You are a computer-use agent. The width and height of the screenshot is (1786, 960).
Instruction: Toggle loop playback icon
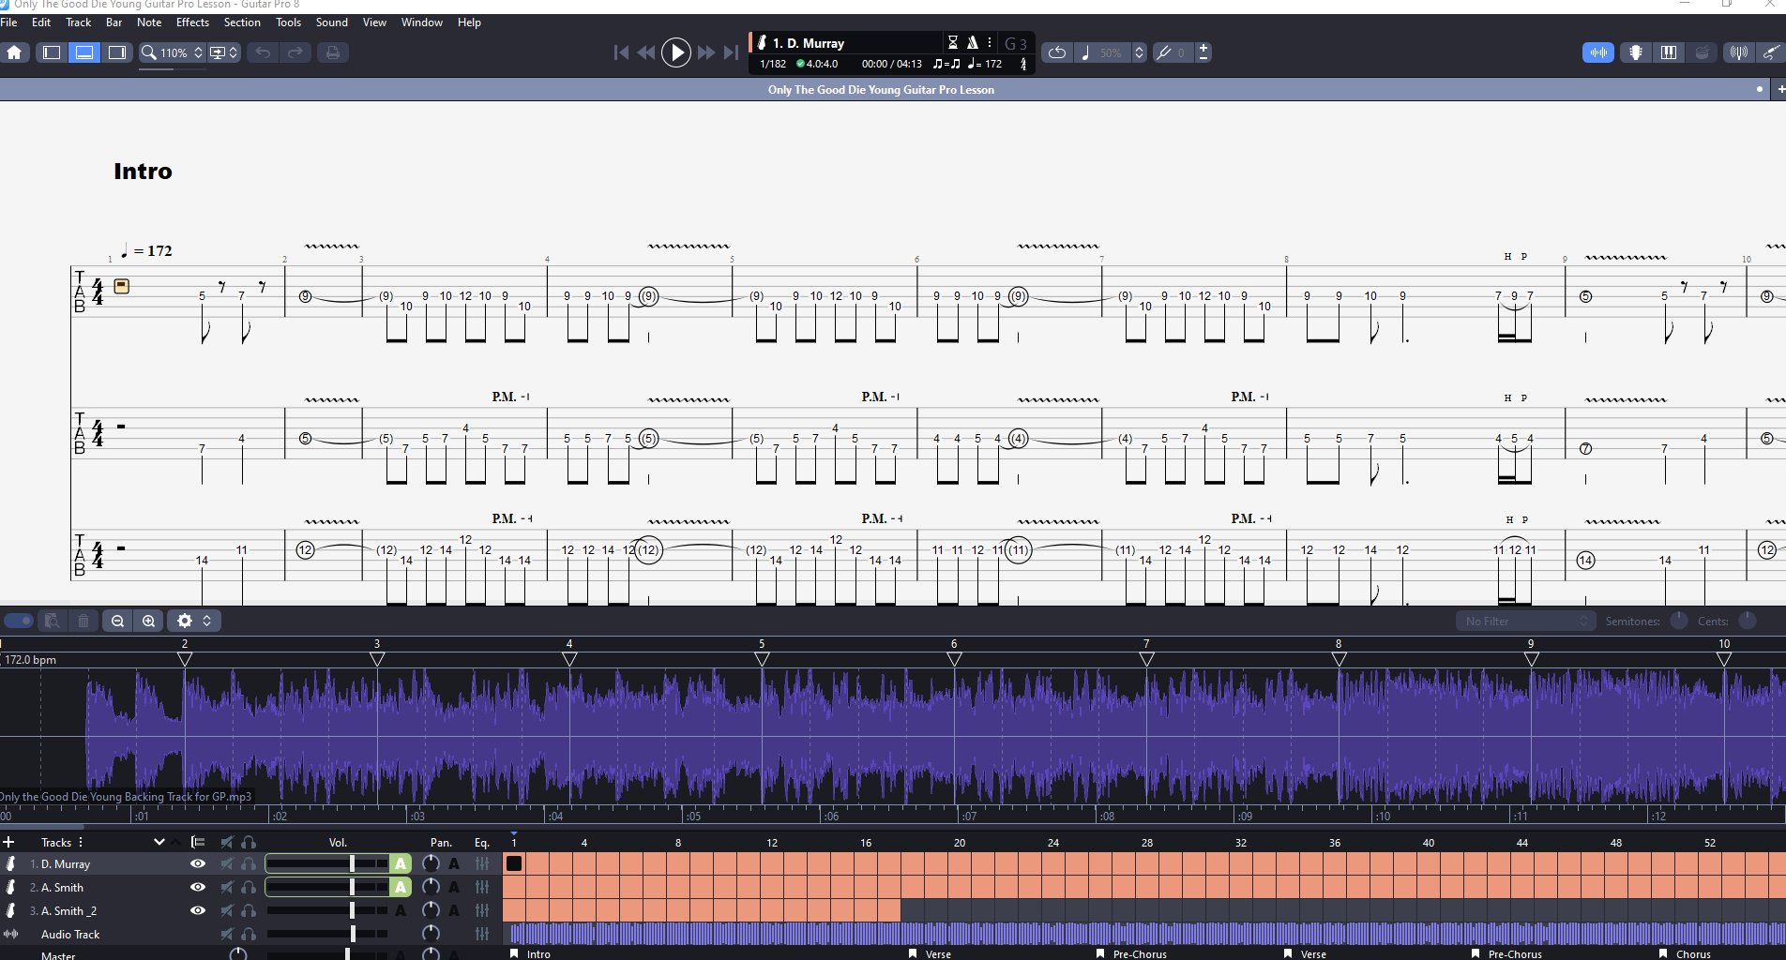[1056, 52]
